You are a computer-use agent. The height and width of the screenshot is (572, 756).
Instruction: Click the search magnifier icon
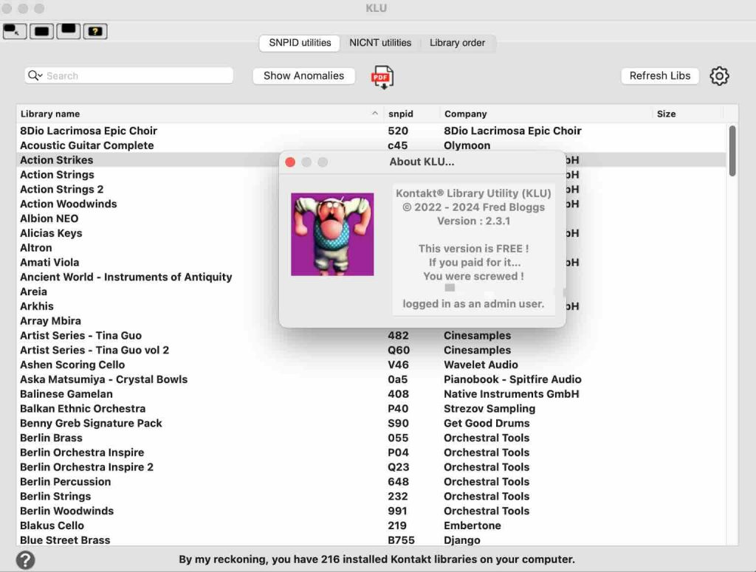coord(35,75)
